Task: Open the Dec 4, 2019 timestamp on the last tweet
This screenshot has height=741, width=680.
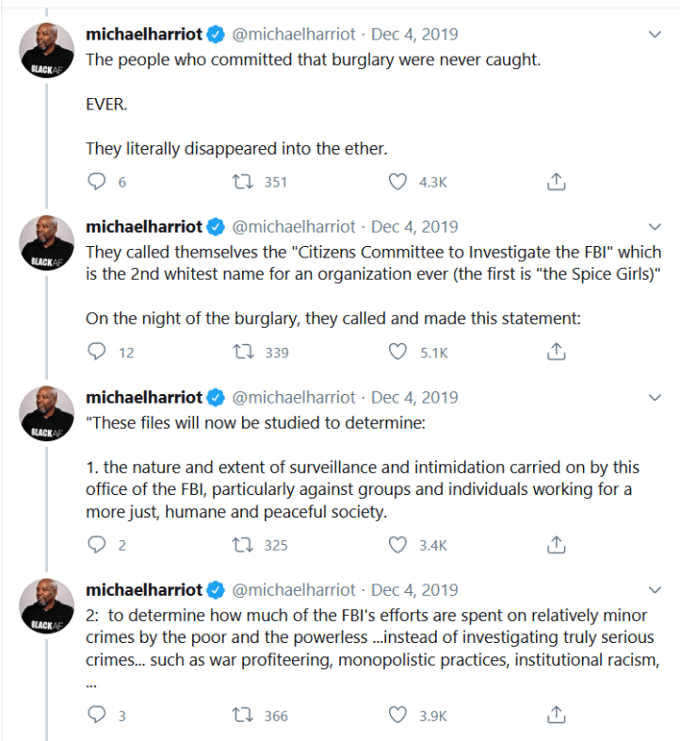Action: (x=414, y=590)
